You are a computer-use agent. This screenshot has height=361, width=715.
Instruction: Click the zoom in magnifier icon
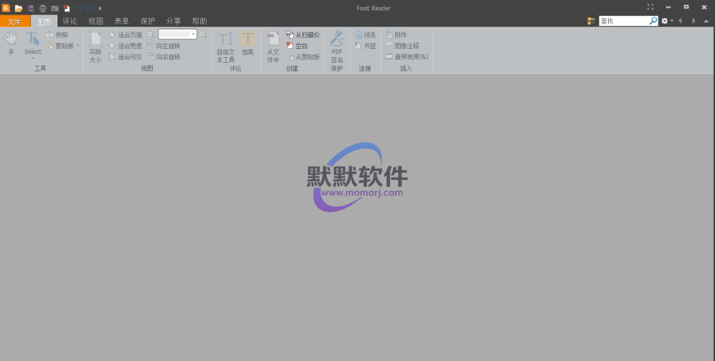pyautogui.click(x=203, y=34)
